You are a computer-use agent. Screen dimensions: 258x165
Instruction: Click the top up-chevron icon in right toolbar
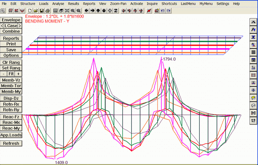(253, 22)
